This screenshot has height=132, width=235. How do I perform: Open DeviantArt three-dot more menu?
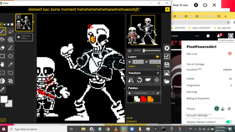coord(197,36)
